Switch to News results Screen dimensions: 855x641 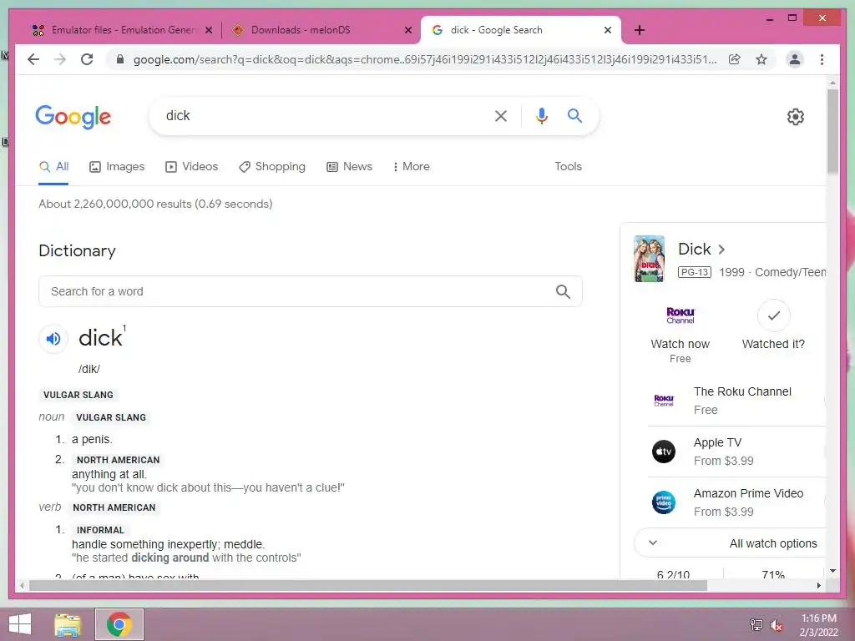[349, 166]
